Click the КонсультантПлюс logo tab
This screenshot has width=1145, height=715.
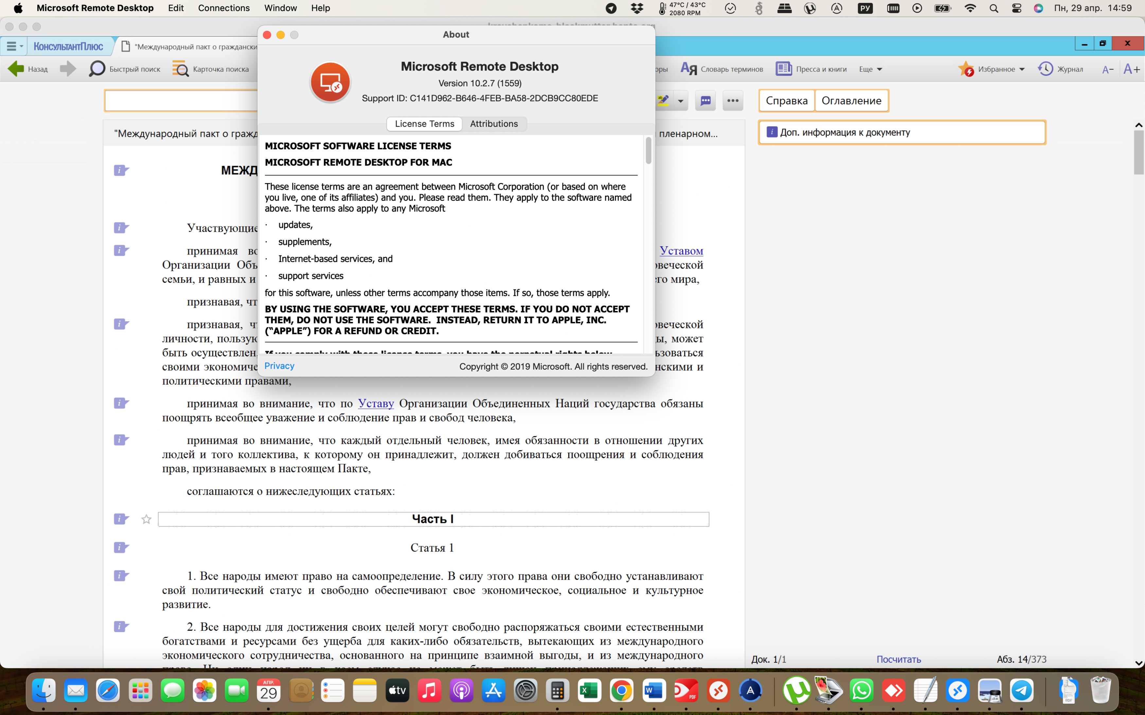pyautogui.click(x=69, y=46)
